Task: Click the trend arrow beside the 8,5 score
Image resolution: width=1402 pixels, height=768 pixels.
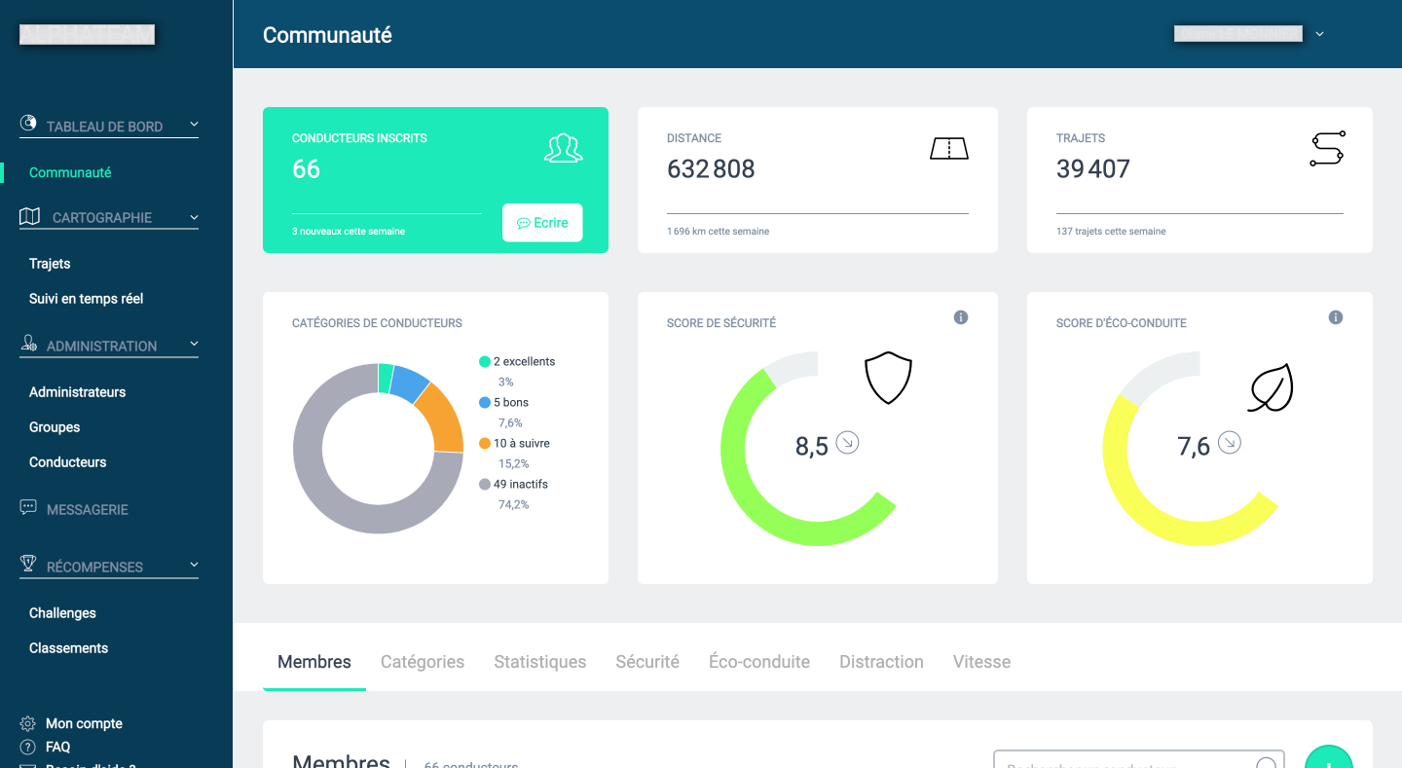Action: (x=847, y=443)
